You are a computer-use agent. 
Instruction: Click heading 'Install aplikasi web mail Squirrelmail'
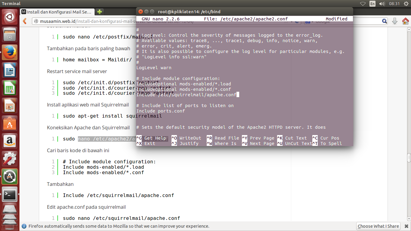click(88, 105)
